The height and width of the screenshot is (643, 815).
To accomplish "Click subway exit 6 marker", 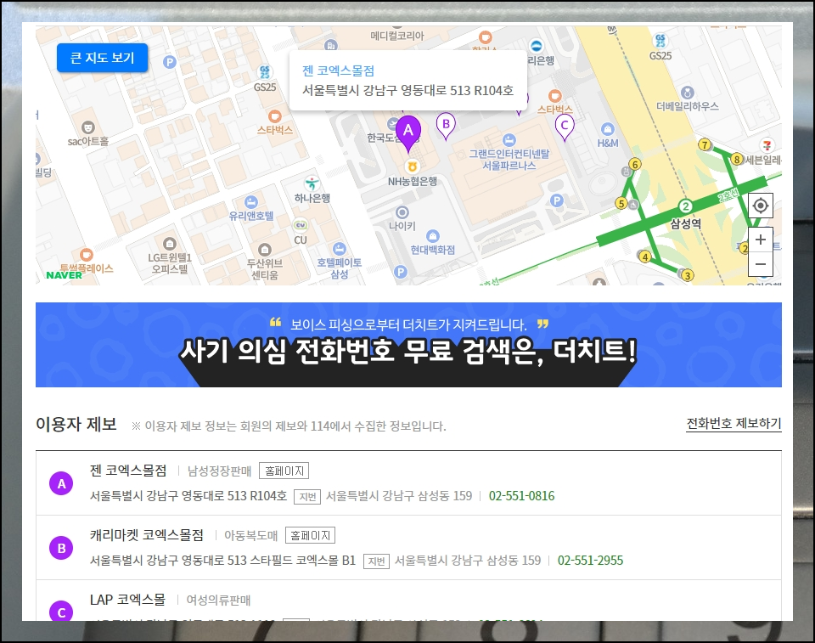I will click(634, 165).
